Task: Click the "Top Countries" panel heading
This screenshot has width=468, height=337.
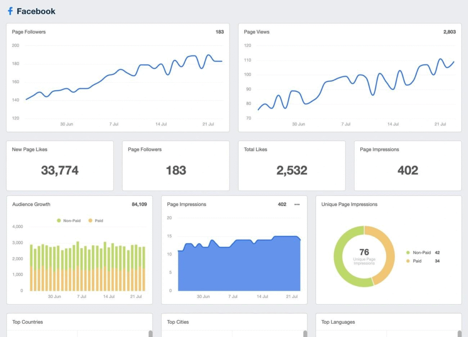Action: (x=27, y=322)
